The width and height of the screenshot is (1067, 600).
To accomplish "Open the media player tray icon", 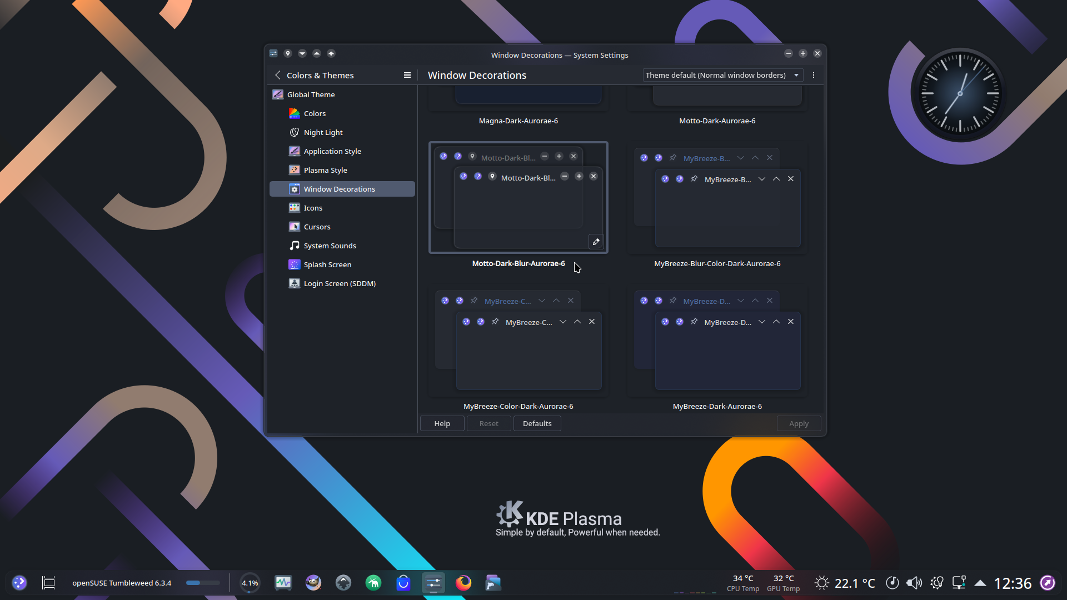I will (892, 583).
